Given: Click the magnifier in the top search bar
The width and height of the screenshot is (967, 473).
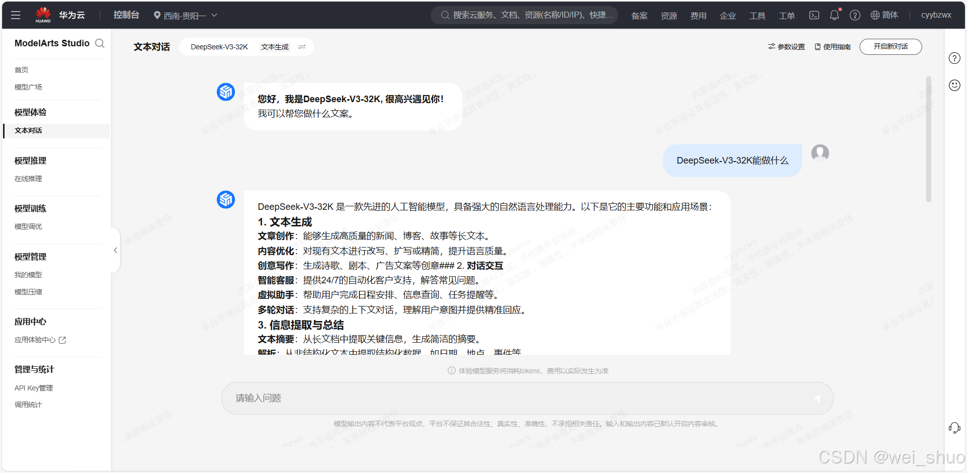Looking at the screenshot, I should point(445,15).
